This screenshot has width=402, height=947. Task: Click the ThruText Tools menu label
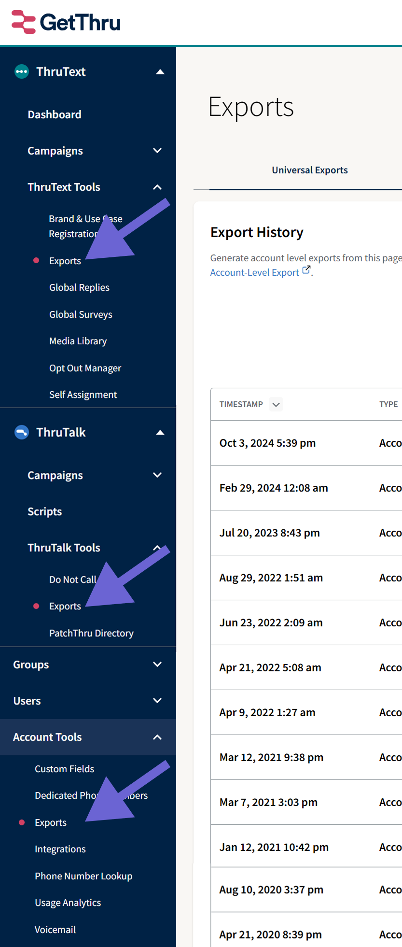64,187
